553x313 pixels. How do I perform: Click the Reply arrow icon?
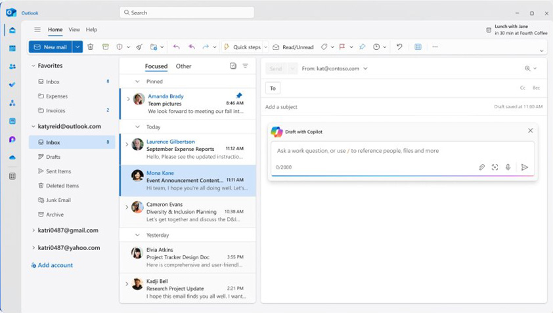176,47
